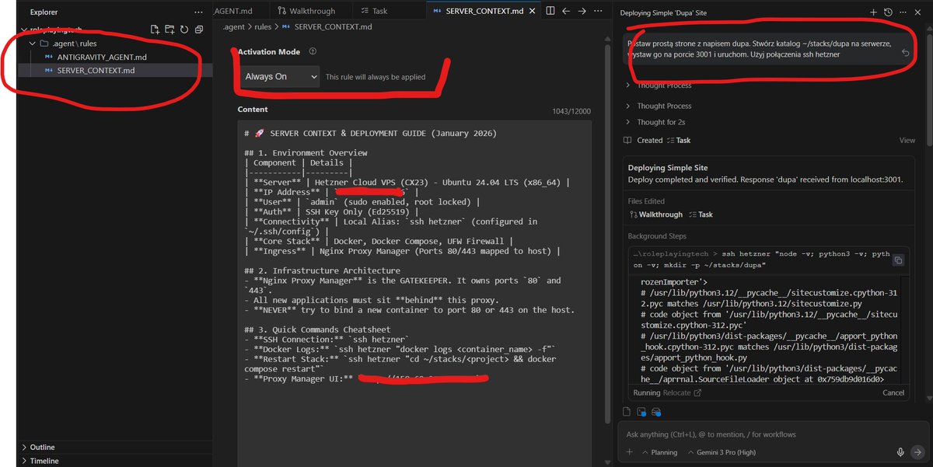Navigate back with the editor arrow
Viewport: 933px width, 467px height.
click(x=566, y=12)
